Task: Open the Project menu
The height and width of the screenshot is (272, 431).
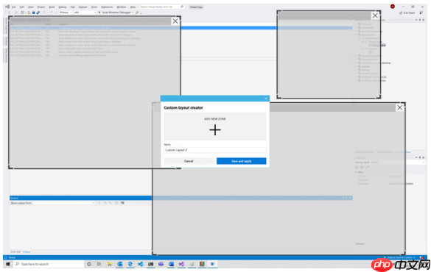Action: [x=41, y=7]
